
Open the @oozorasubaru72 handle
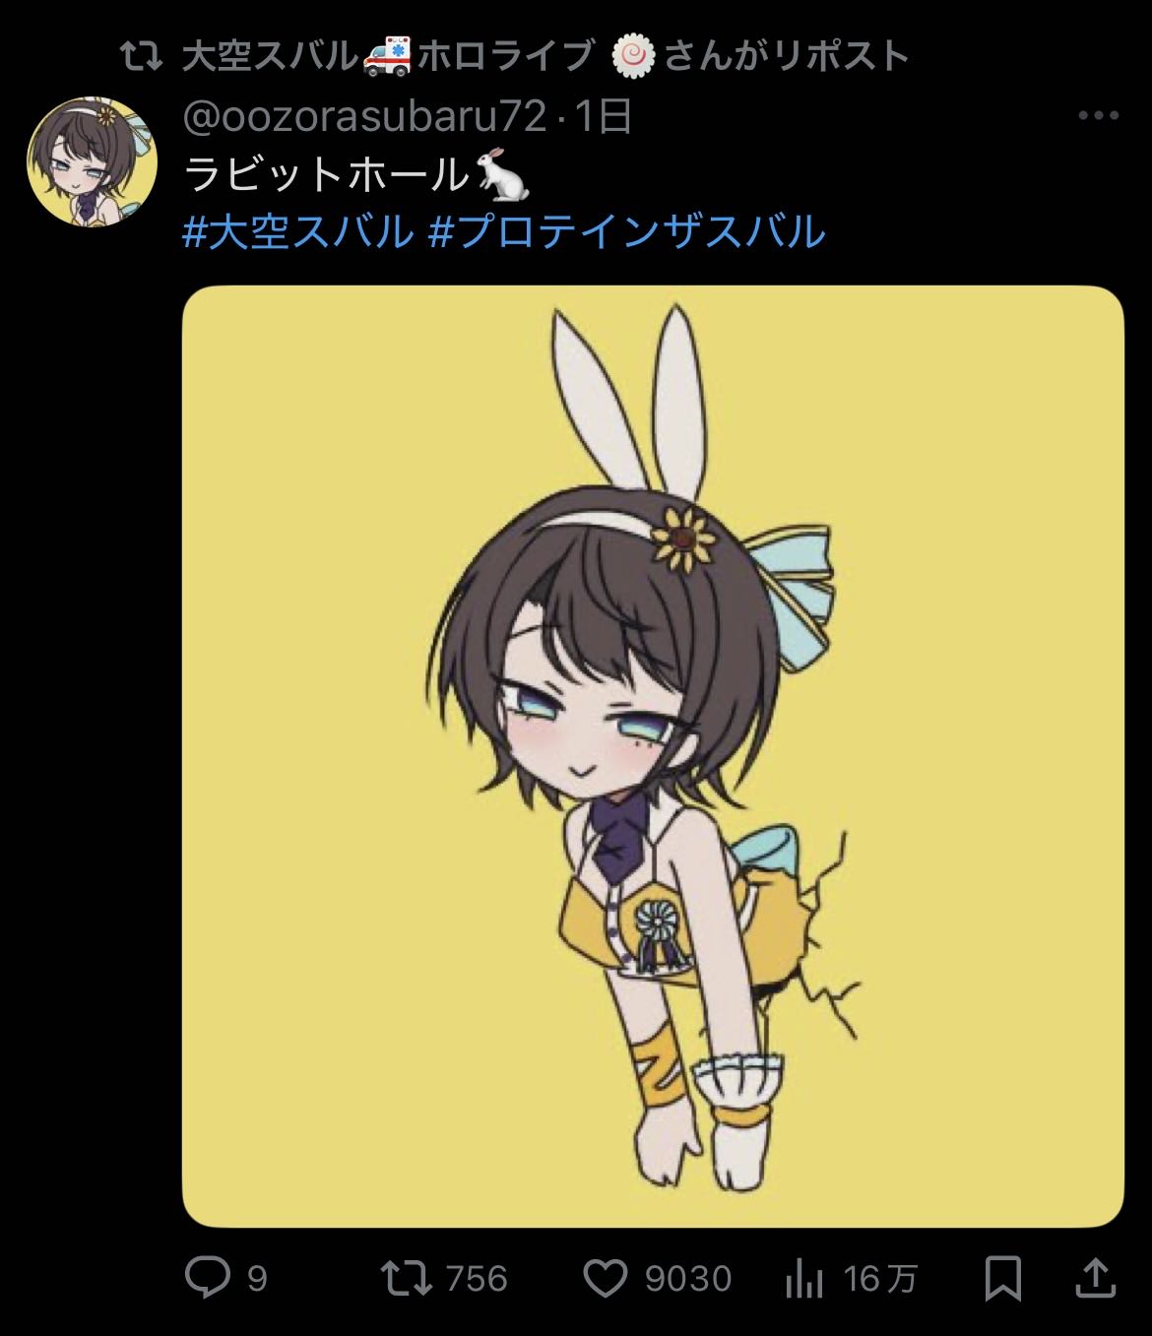[365, 117]
